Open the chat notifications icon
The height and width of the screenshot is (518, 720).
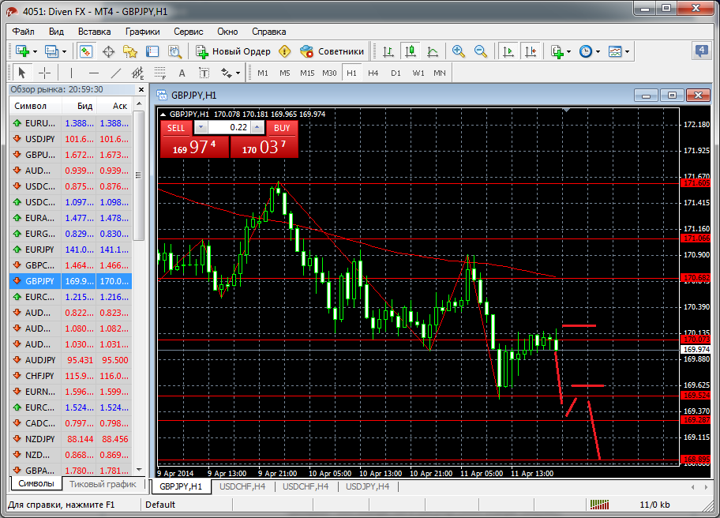(701, 51)
